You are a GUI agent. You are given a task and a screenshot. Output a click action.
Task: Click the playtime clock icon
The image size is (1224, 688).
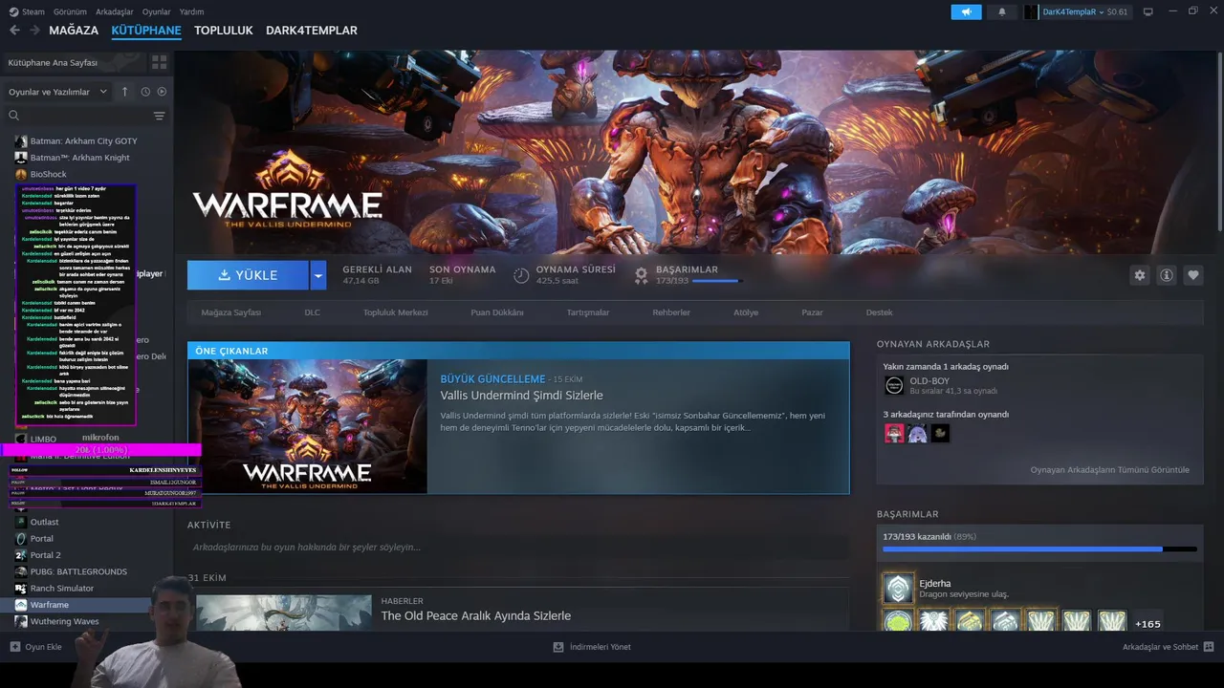point(521,275)
